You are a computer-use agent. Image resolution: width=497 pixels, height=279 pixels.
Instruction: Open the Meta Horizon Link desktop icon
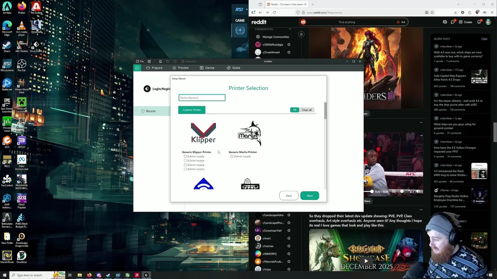point(22,162)
